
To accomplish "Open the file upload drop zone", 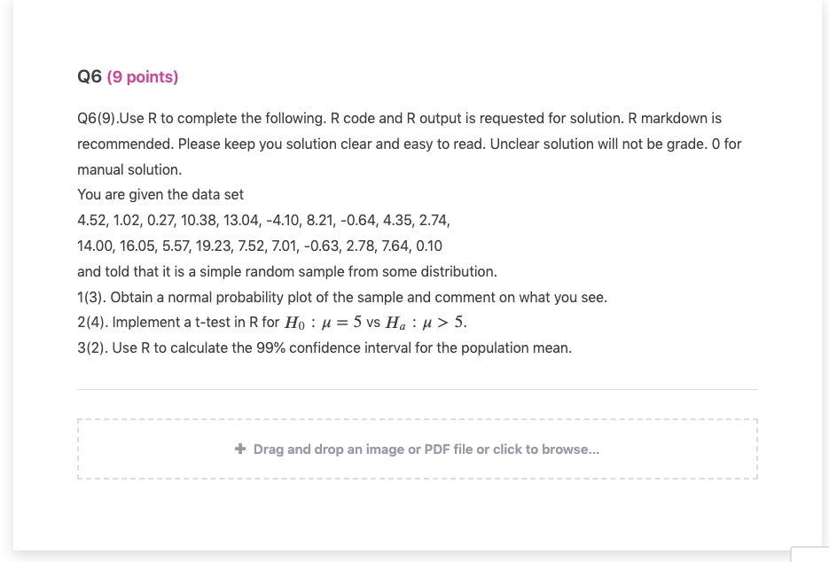I will (x=417, y=449).
